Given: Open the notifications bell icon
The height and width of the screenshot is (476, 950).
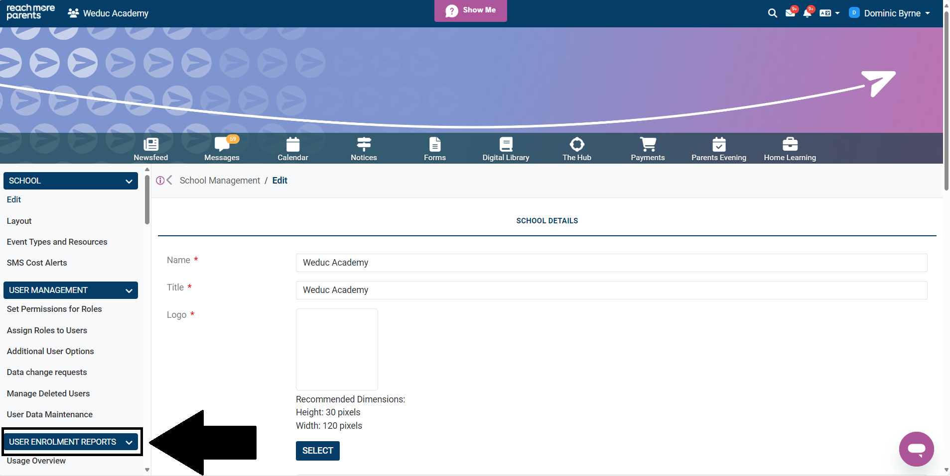Looking at the screenshot, I should 807,13.
